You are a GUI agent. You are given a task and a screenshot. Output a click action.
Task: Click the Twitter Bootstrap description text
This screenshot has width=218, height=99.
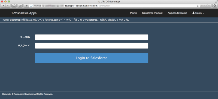point(66,20)
